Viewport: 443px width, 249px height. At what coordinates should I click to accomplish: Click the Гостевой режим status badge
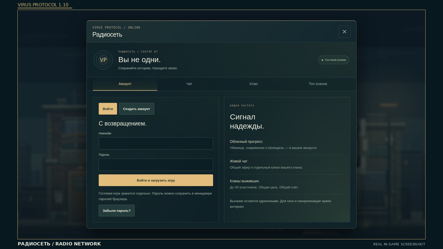coord(334,60)
